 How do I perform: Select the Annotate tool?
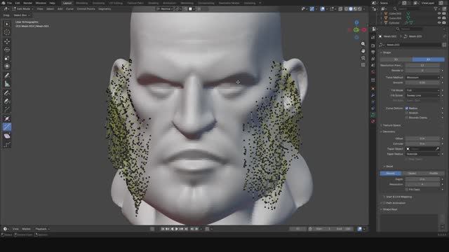(x=7, y=76)
